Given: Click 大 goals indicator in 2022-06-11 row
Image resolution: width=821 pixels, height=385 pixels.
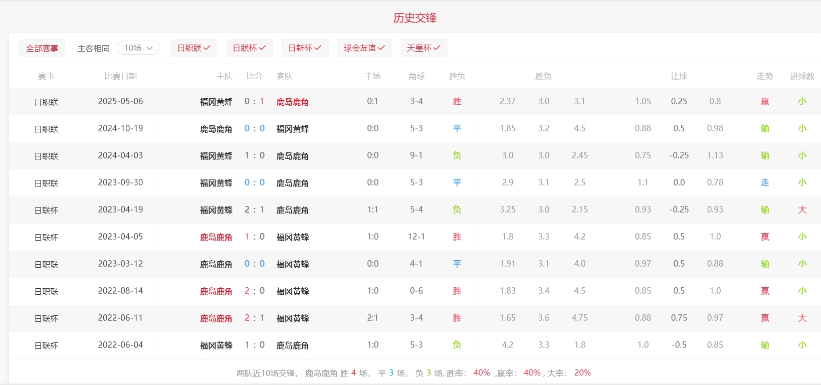Looking at the screenshot, I should pos(802,318).
